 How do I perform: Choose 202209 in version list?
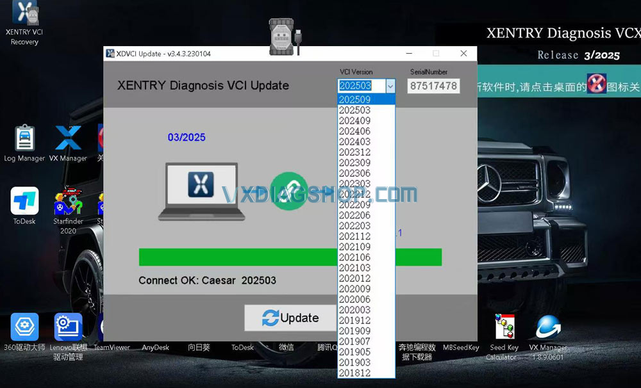click(366, 205)
